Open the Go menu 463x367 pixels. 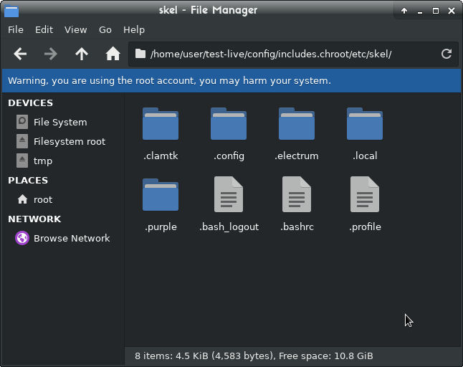105,30
